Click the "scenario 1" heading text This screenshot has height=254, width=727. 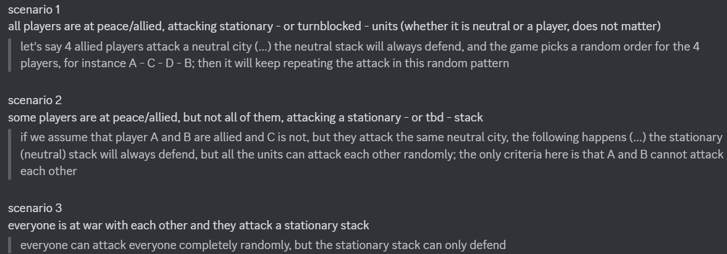[x=34, y=9]
